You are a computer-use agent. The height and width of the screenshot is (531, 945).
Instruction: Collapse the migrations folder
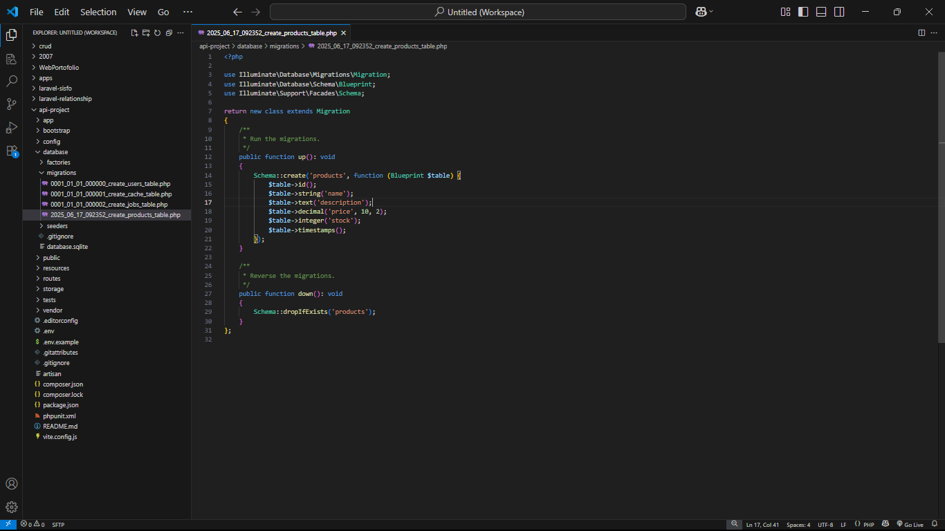pos(61,173)
